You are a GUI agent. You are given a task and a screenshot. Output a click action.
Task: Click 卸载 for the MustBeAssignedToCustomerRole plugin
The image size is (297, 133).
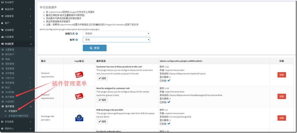(x=282, y=96)
